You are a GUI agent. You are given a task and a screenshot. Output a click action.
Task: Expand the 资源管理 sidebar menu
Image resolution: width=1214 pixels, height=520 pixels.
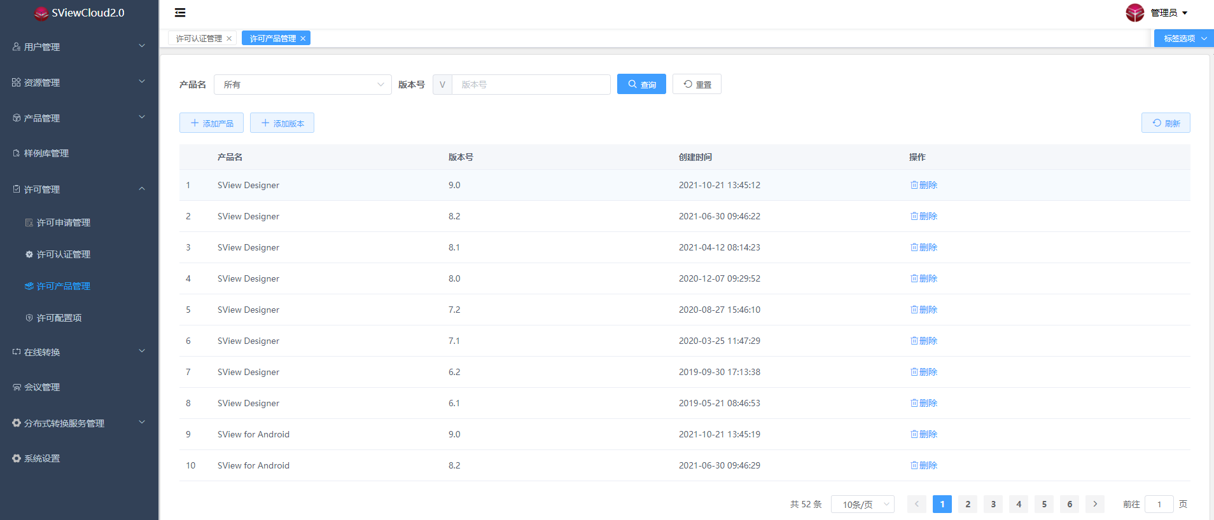[142, 81]
